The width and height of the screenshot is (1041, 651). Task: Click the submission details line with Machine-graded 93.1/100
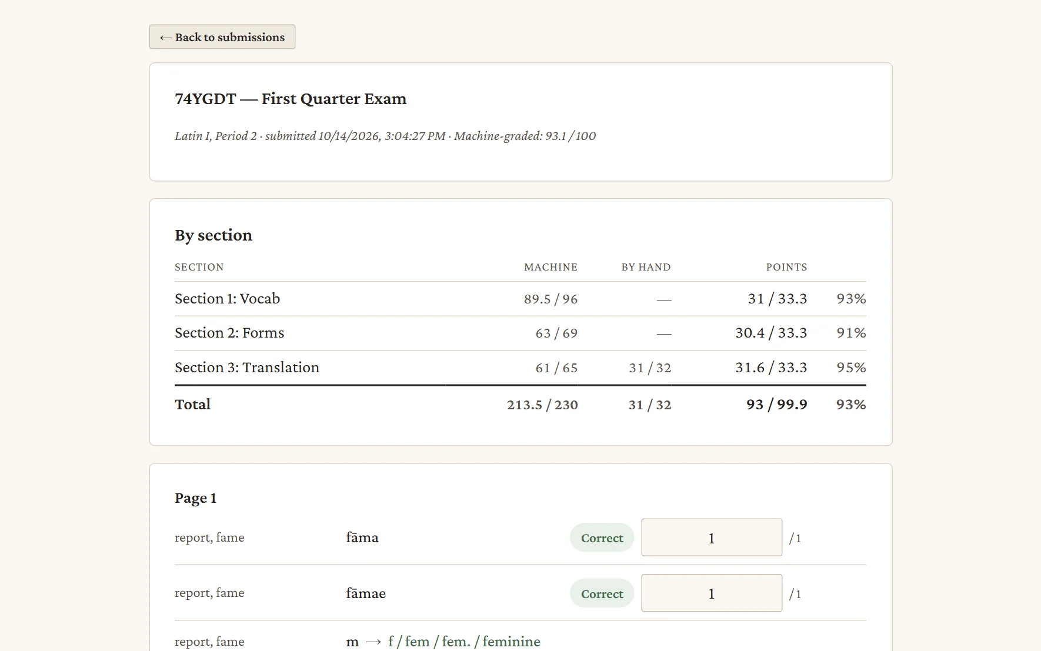385,136
